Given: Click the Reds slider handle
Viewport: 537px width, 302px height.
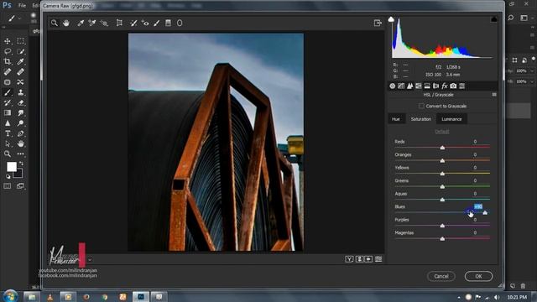Looking at the screenshot, I should (442, 148).
